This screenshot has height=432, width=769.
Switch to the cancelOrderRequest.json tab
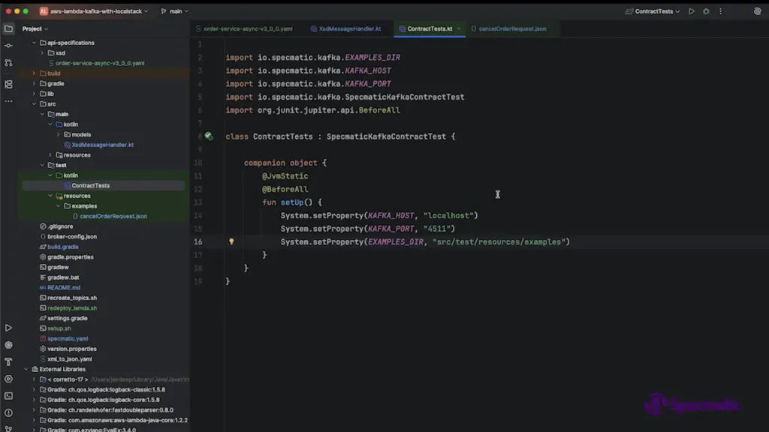[x=512, y=28]
